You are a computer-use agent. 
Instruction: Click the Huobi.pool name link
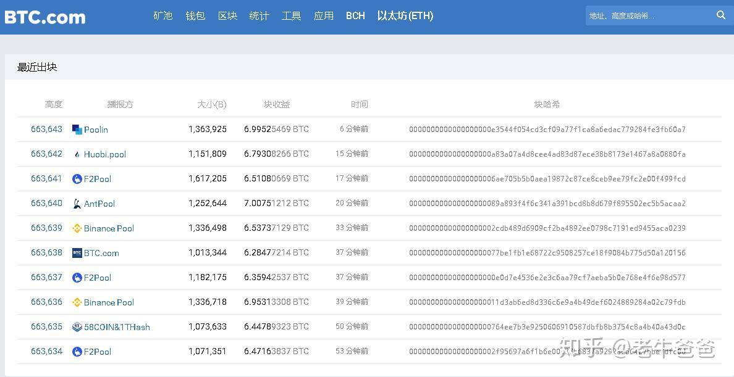pyautogui.click(x=105, y=154)
